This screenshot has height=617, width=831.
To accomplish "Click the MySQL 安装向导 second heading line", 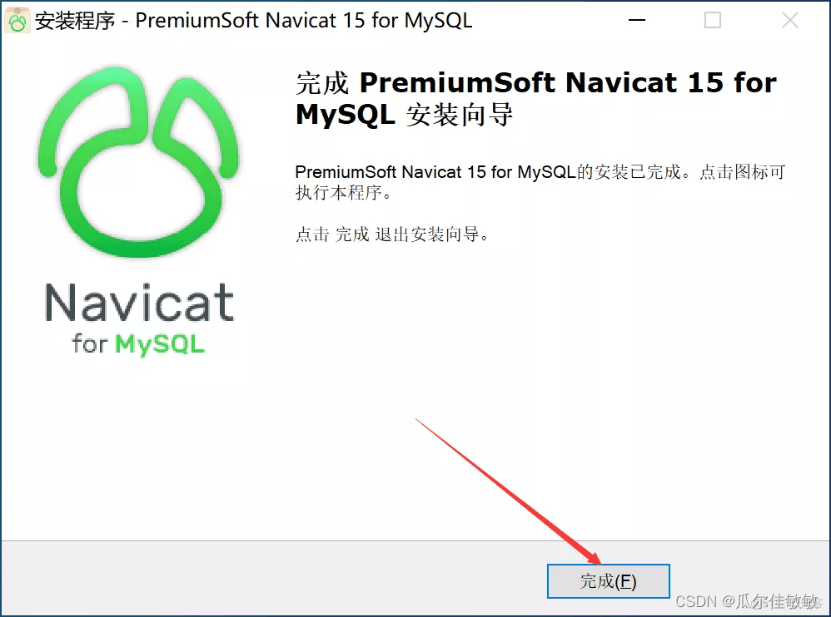I will tap(405, 114).
